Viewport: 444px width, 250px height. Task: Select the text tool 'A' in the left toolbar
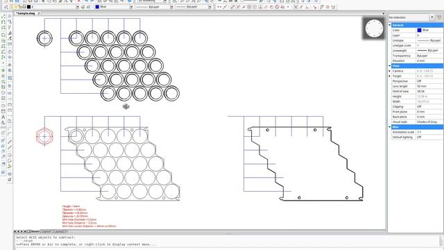click(x=3, y=117)
